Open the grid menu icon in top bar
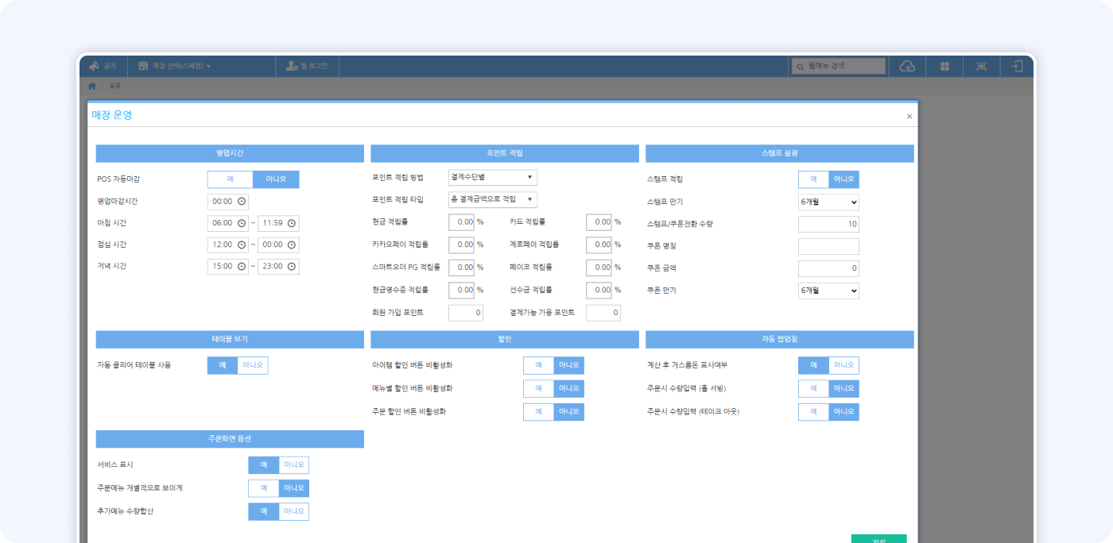The image size is (1113, 543). click(944, 67)
